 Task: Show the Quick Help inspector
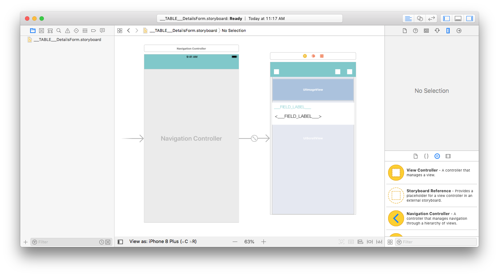pos(416,30)
